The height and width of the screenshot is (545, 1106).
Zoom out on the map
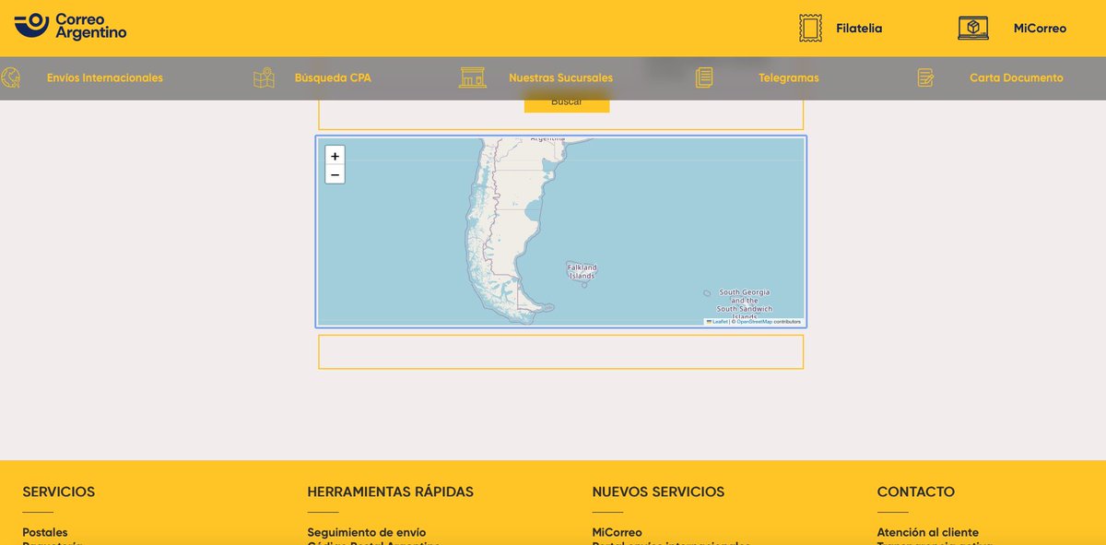(335, 174)
